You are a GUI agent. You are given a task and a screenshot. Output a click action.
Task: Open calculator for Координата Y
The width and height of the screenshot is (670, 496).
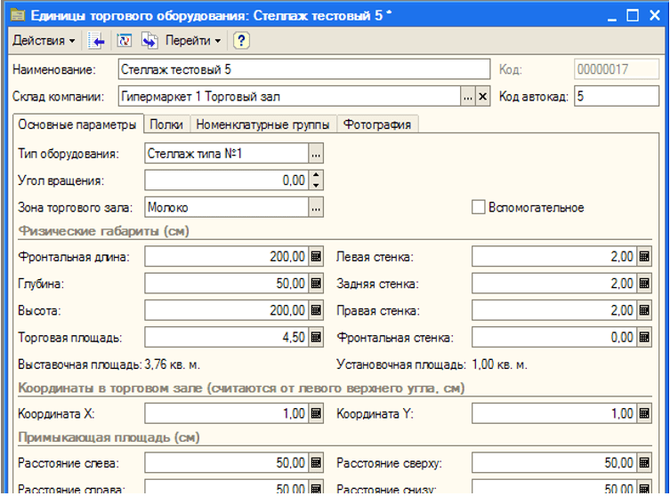click(644, 413)
